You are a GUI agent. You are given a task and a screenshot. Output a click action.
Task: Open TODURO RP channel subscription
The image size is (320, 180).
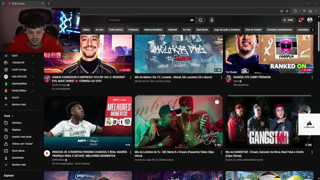(x=19, y=63)
